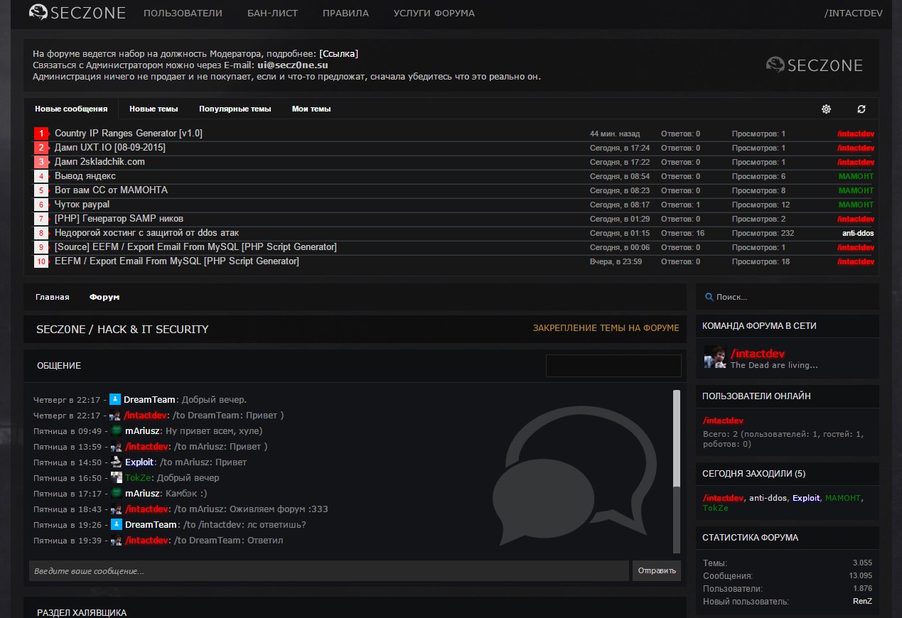Viewport: 902px width, 618px height.
Task: Click DreamTeam's blue avatar beside "Добрый вечер."
Action: (x=115, y=399)
